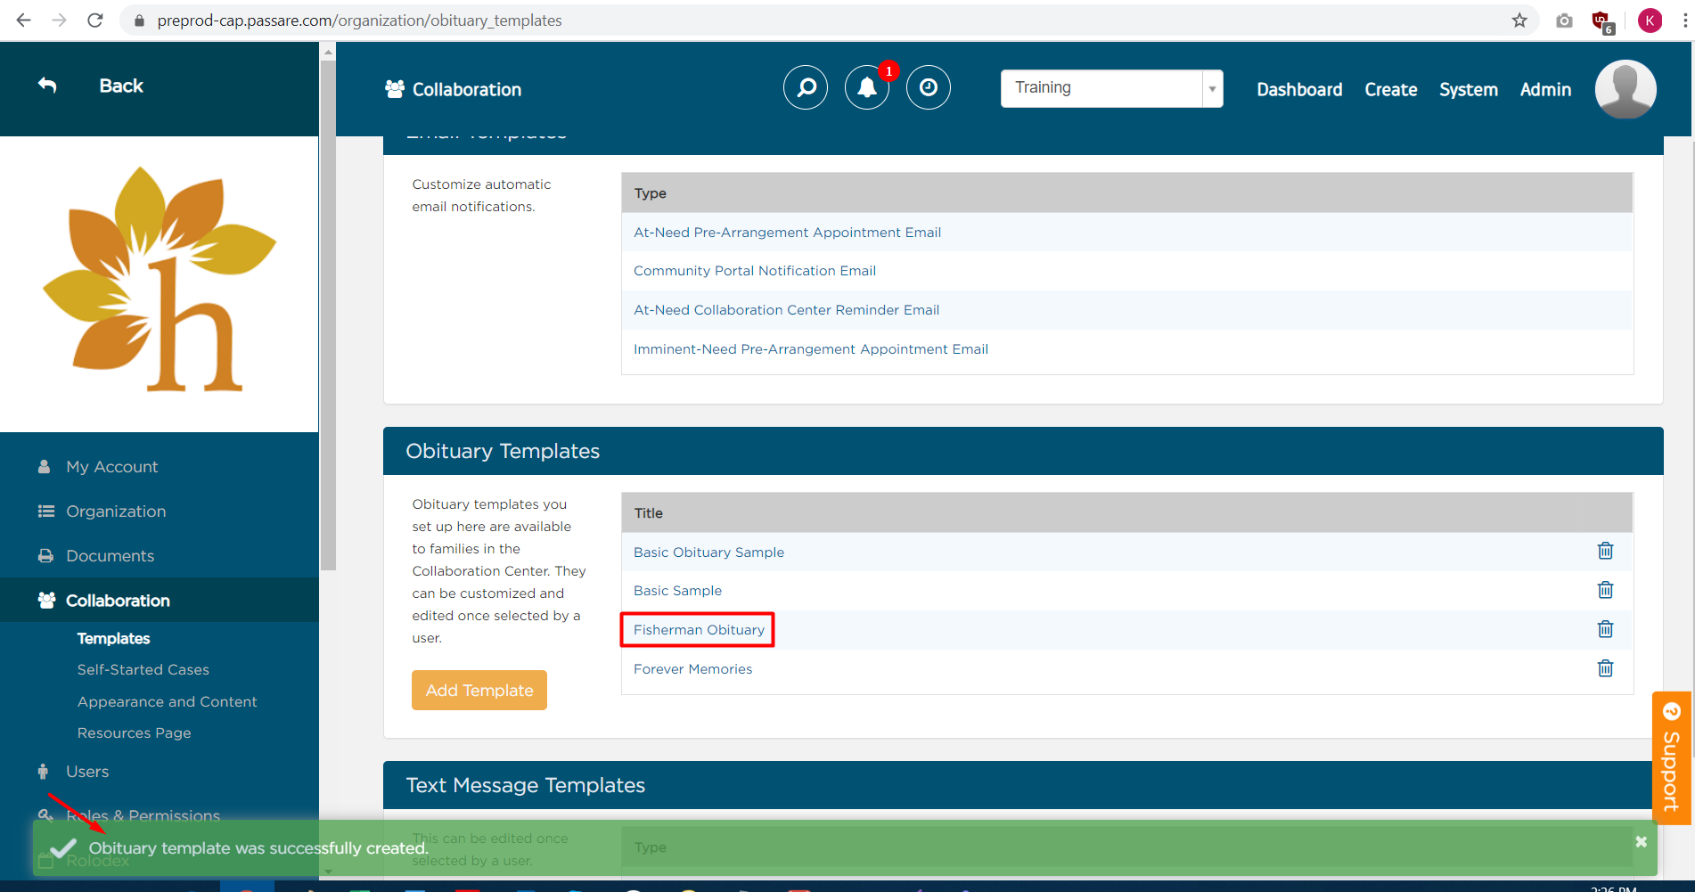Click the sidebar Back arrow icon

coord(48,86)
